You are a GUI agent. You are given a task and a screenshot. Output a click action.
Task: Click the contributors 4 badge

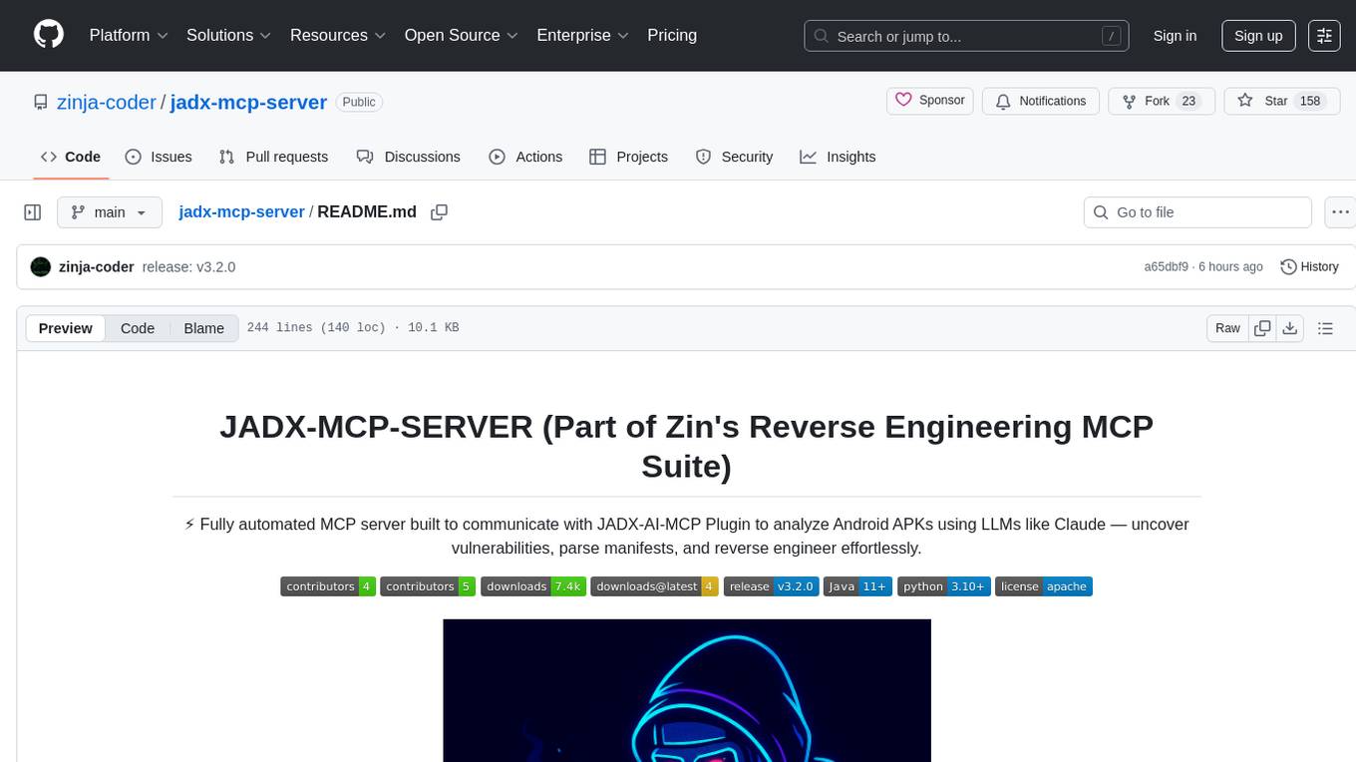click(328, 586)
